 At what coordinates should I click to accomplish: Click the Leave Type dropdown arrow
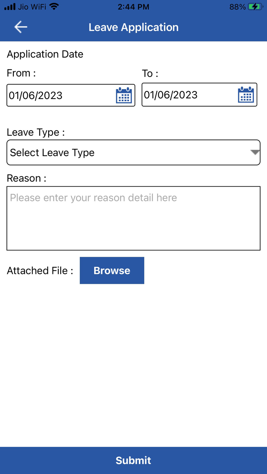pyautogui.click(x=255, y=152)
